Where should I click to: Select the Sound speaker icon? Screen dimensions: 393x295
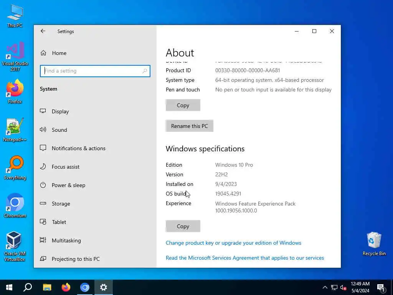(43, 129)
